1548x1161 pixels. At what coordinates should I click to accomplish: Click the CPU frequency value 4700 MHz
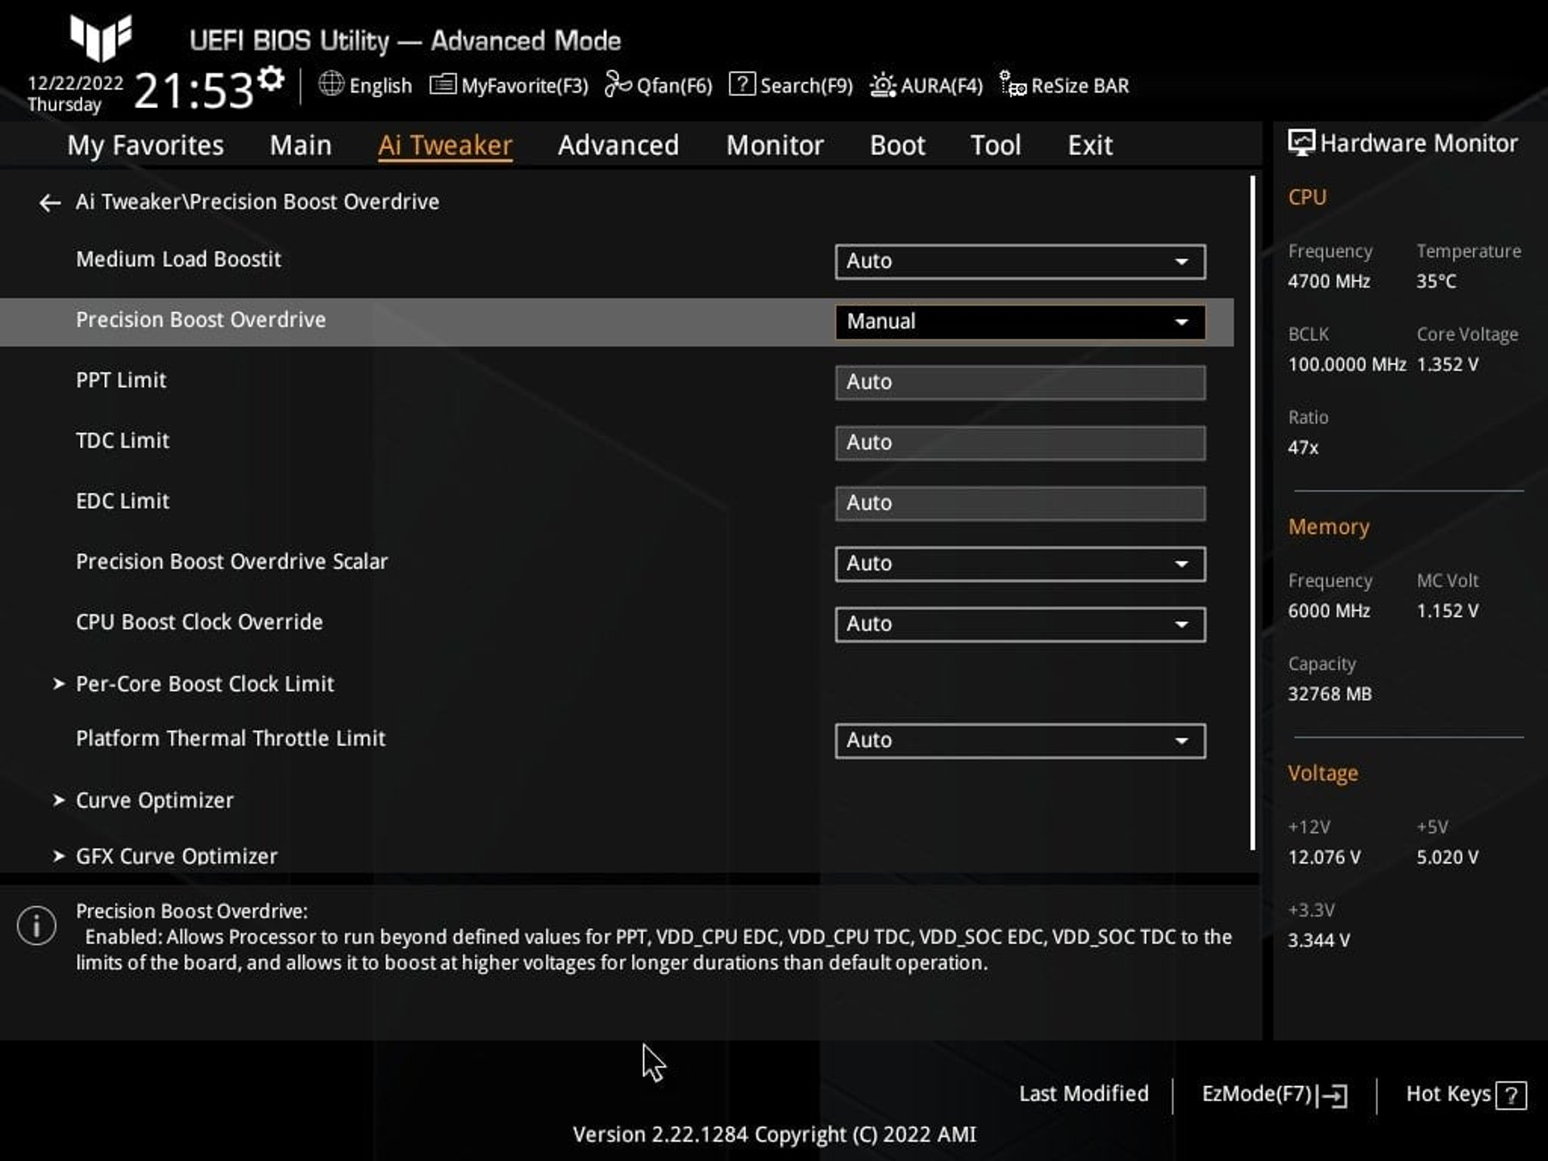pyautogui.click(x=1329, y=281)
